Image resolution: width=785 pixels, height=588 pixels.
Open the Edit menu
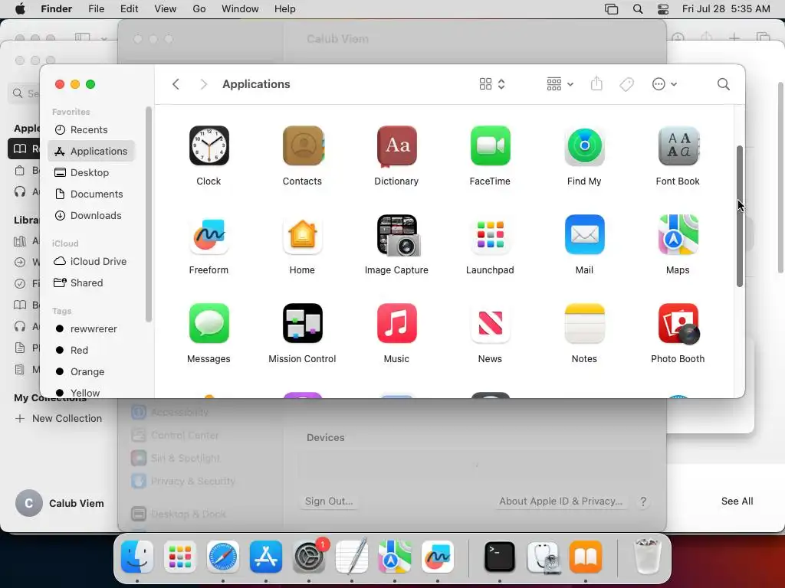pyautogui.click(x=129, y=9)
